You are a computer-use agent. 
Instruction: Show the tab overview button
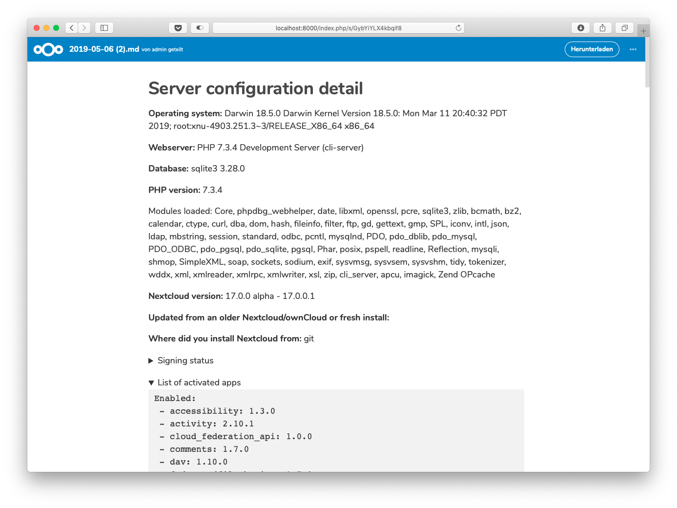[624, 28]
